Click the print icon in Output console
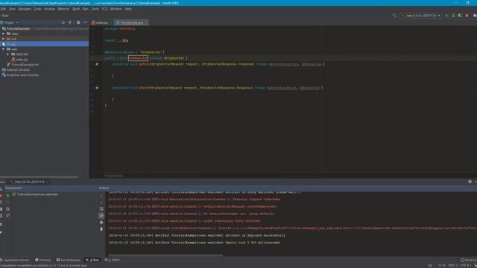The height and width of the screenshot is (268, 477). [101, 223]
